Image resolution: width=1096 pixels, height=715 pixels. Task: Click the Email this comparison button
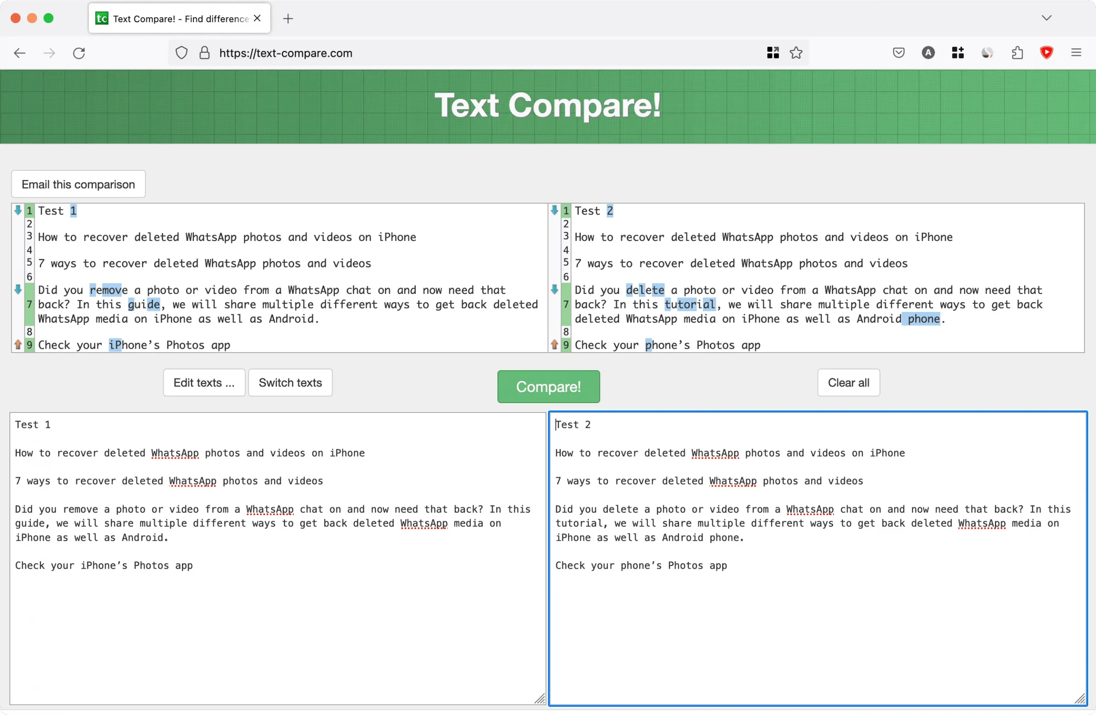coord(78,184)
